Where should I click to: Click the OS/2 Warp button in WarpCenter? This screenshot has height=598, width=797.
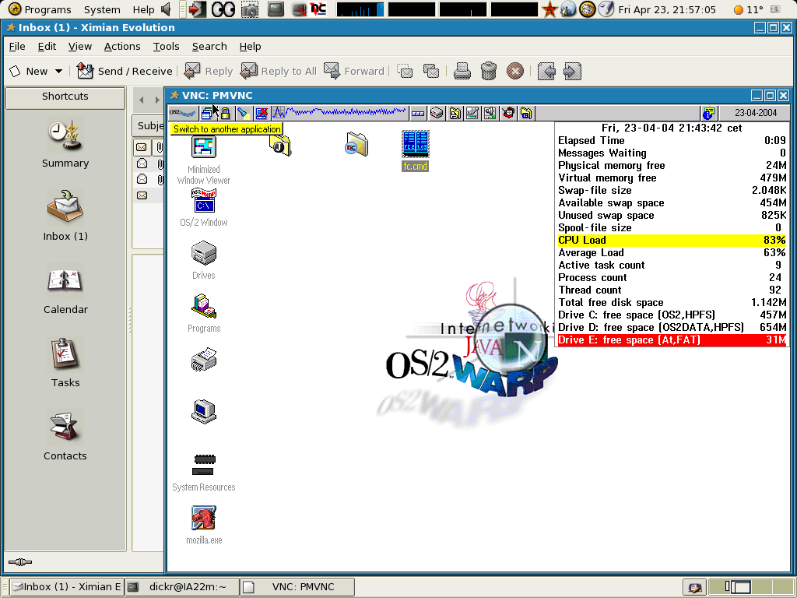point(182,113)
